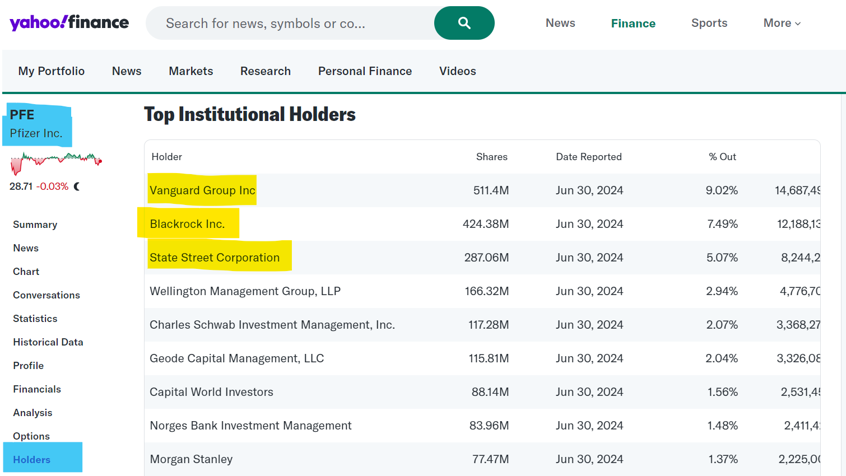This screenshot has height=476, width=846.
Task: Click Capital World Investors holder
Action: coord(211,392)
